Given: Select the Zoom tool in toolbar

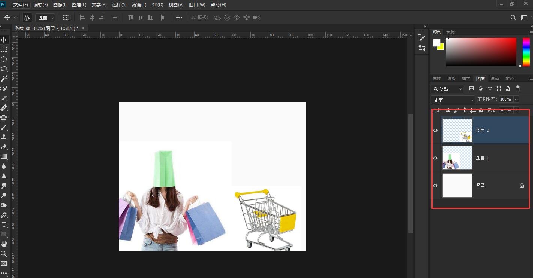Looking at the screenshot, I should pos(4,254).
